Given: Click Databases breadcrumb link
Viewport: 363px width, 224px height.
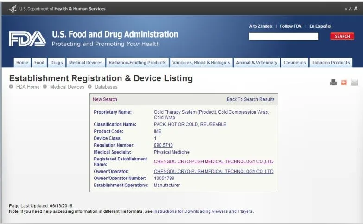Looking at the screenshot, I should coord(106,87).
